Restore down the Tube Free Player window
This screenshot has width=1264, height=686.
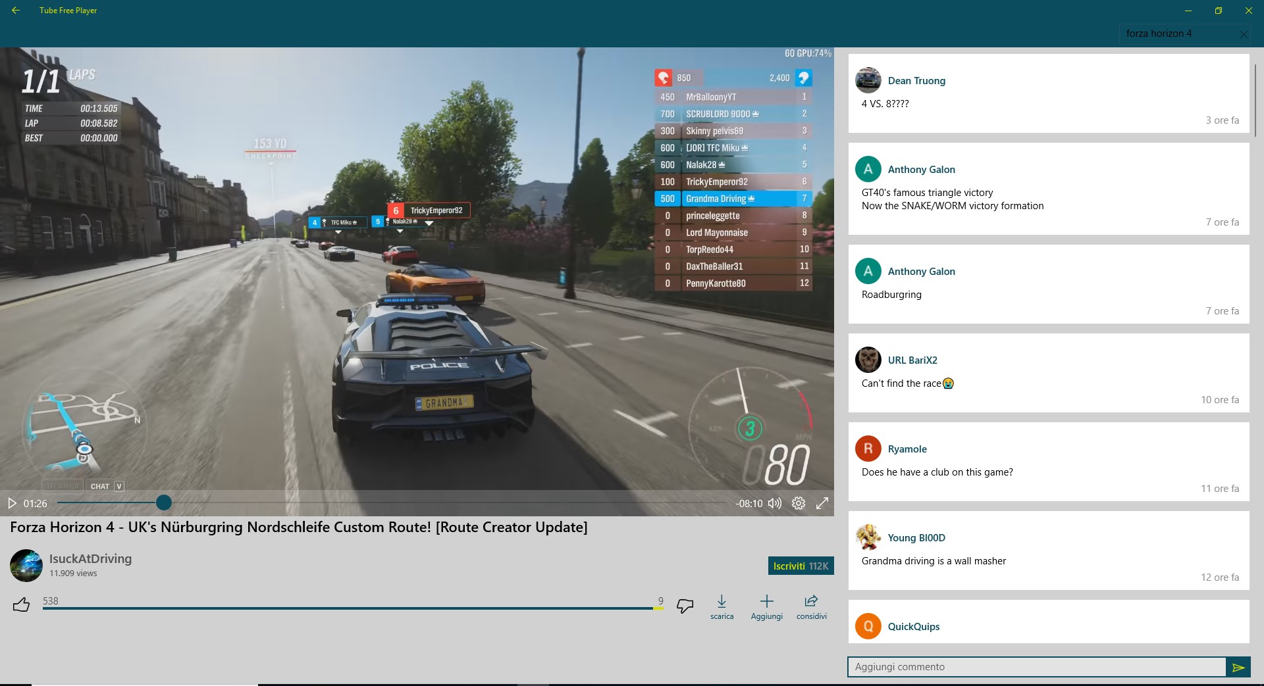pyautogui.click(x=1218, y=11)
